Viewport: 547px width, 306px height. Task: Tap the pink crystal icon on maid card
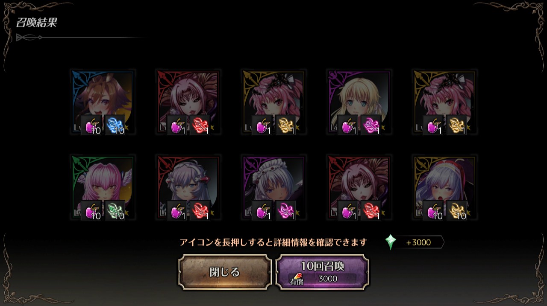(x=285, y=210)
